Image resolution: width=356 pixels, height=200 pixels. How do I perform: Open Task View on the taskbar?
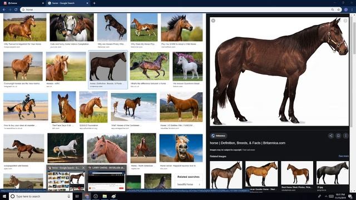(77, 196)
